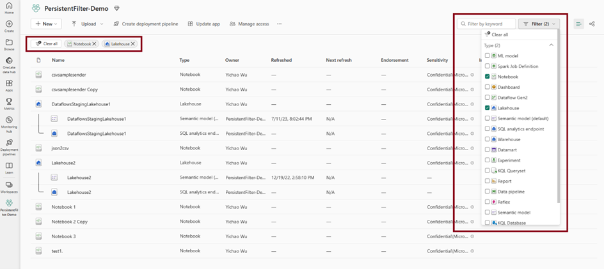Click Clear all button beside filter chips
Screen dimensions: 604x269
pyautogui.click(x=46, y=44)
